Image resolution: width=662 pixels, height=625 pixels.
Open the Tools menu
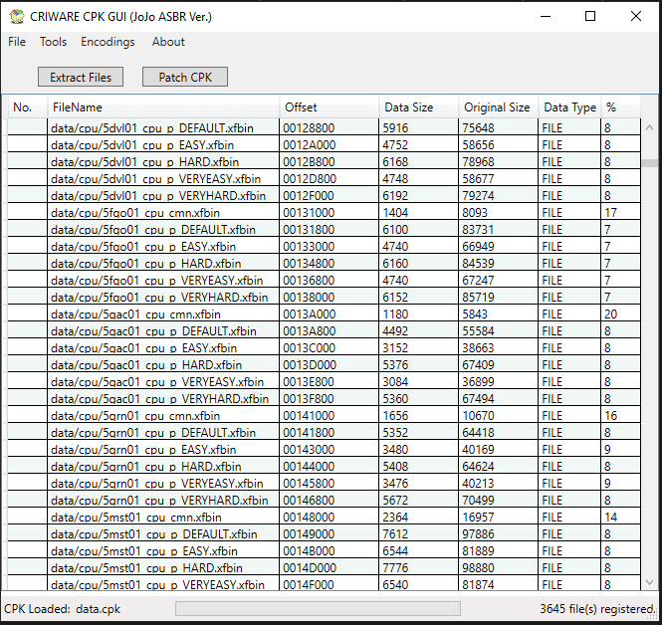tap(53, 42)
